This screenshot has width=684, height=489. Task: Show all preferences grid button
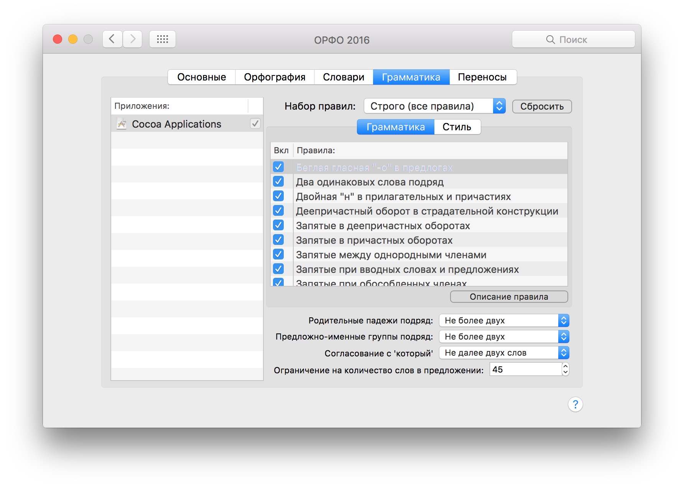pyautogui.click(x=163, y=39)
